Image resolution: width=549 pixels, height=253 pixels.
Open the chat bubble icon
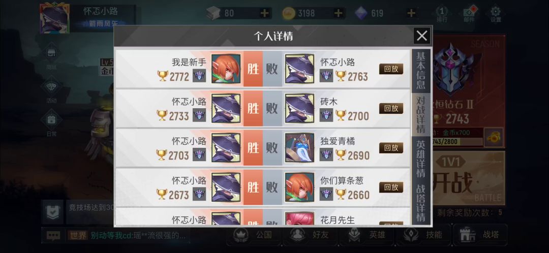pos(53,235)
